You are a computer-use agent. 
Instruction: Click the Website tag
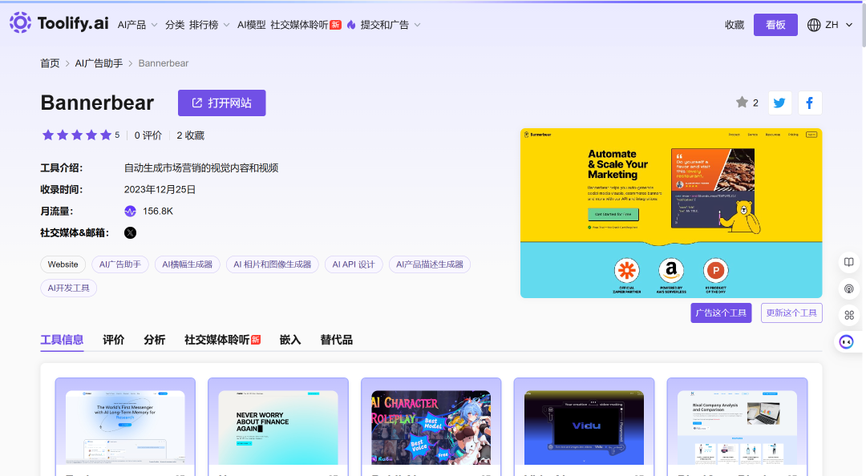coord(63,264)
